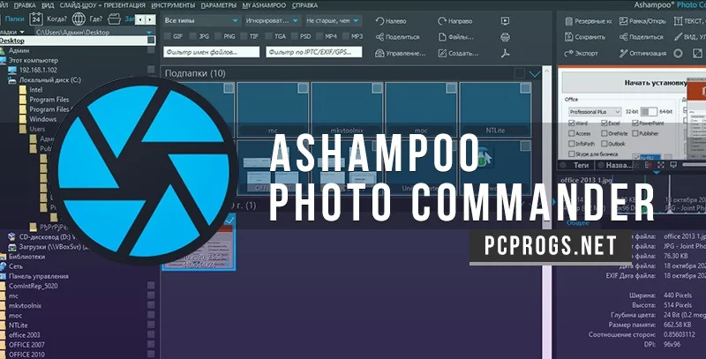
Task: Open calendar Когда? icon
Action: (36, 19)
